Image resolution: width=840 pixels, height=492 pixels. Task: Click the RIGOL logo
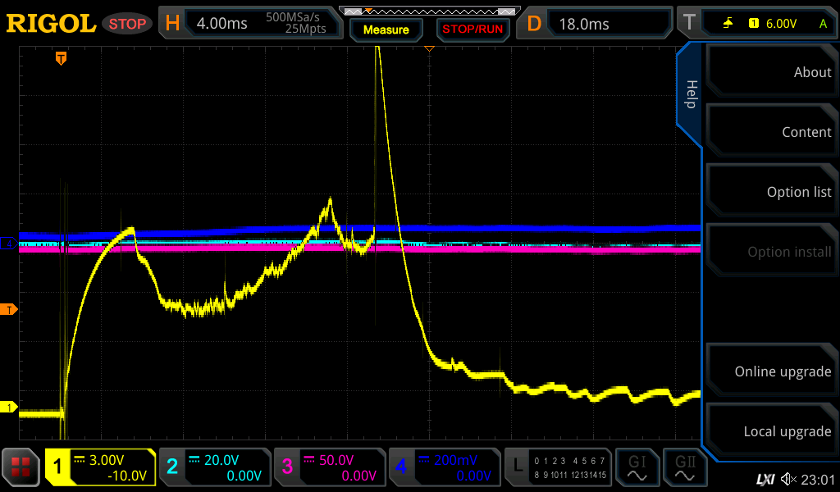(51, 24)
